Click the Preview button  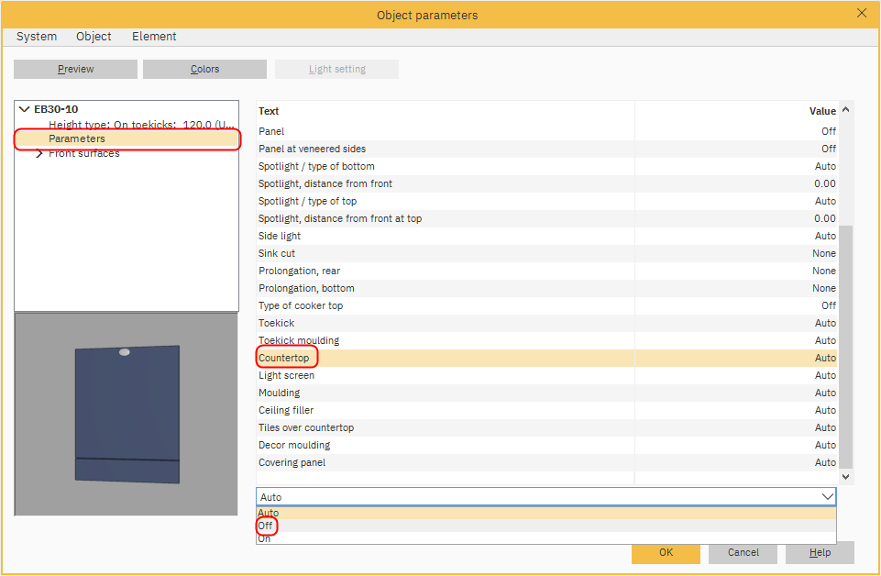75,70
